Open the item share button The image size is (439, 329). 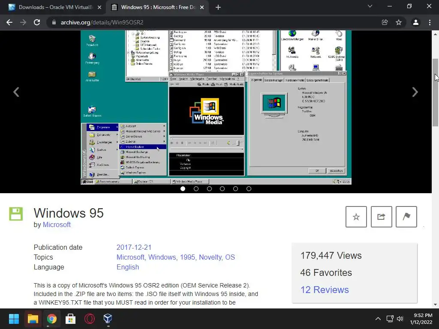tap(381, 217)
